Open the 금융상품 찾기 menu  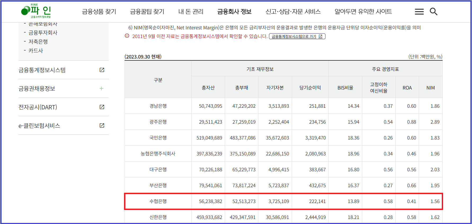coord(99,12)
